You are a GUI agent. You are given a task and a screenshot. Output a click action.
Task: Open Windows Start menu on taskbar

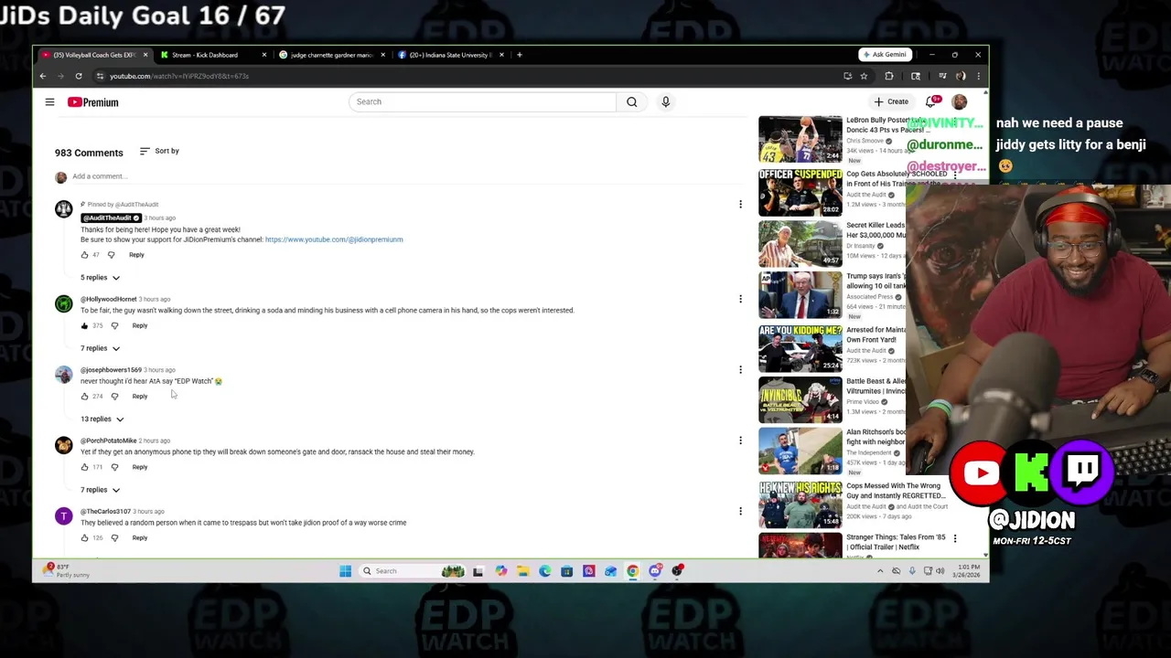[x=345, y=571]
